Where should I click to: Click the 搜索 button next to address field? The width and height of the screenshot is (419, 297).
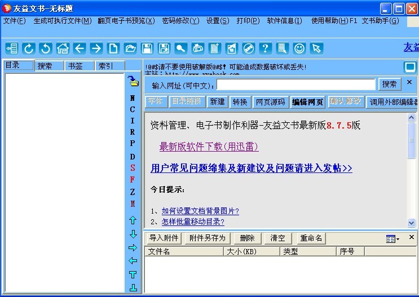click(x=389, y=85)
